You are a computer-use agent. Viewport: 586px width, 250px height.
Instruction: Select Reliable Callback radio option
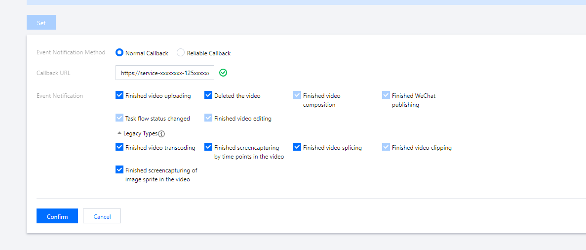click(x=181, y=53)
